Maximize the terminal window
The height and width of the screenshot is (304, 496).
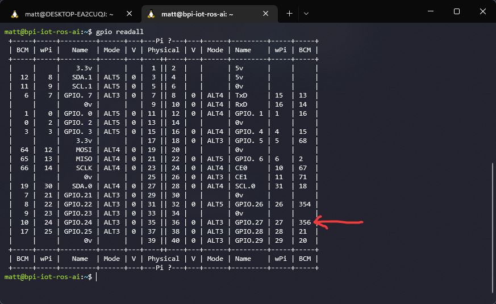click(456, 11)
